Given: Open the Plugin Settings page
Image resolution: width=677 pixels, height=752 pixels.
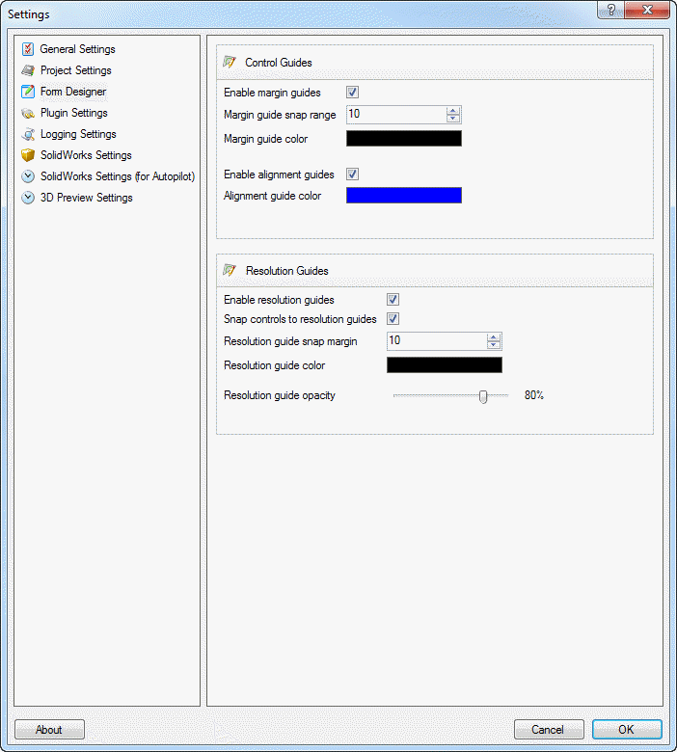Looking at the screenshot, I should 73,113.
